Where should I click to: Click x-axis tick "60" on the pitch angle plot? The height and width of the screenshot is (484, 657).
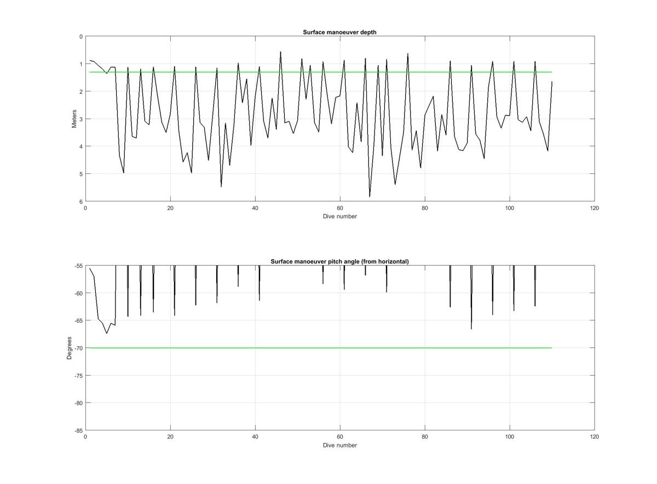(340, 437)
